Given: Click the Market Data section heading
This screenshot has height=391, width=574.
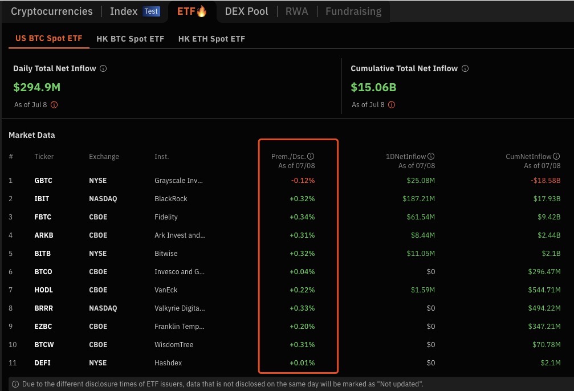Looking at the screenshot, I should pos(32,135).
